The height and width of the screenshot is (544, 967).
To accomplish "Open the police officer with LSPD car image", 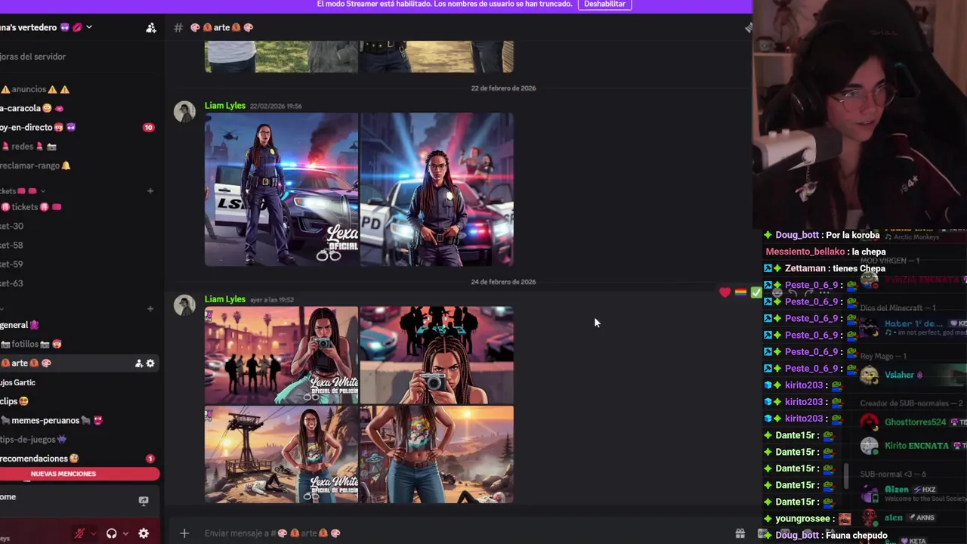I will tap(281, 190).
